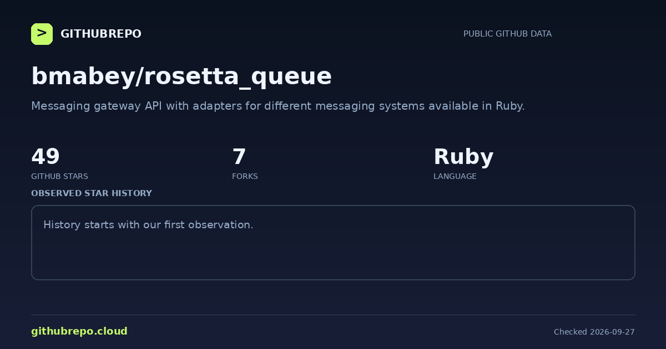Screen dimensions: 666x349
Task: Click the arrow symbol inside the logo
Action: click(42, 33)
